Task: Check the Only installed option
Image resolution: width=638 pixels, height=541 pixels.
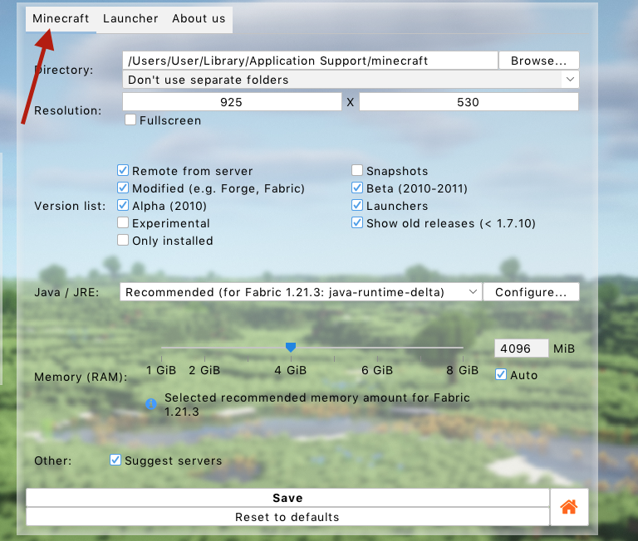Action: pyautogui.click(x=123, y=241)
